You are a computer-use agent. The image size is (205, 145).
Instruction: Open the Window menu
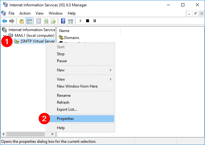coord(56,13)
